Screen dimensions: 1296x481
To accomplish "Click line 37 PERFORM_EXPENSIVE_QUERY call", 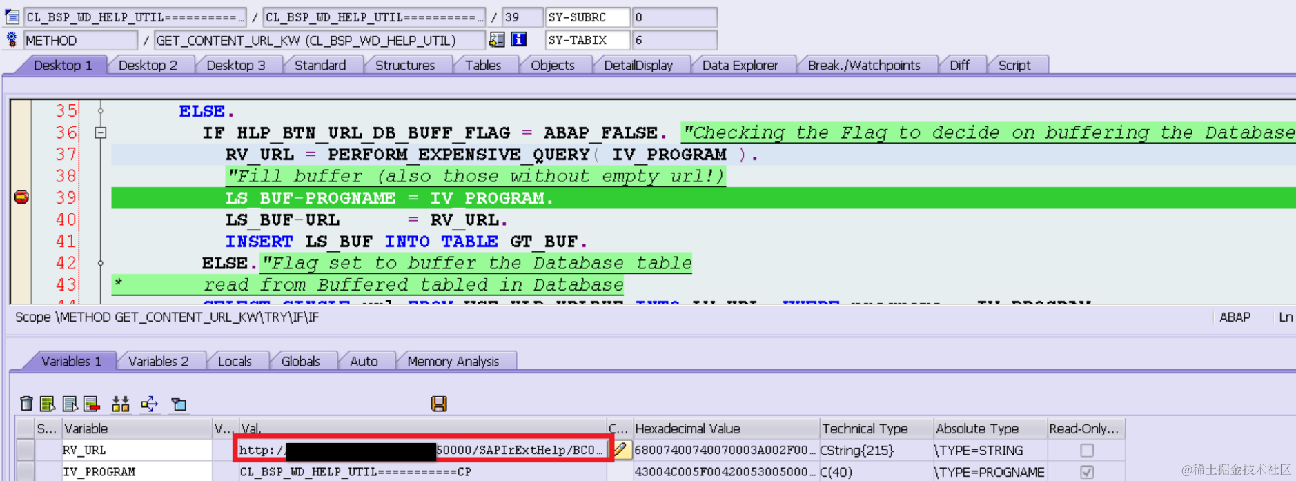I will point(491,155).
